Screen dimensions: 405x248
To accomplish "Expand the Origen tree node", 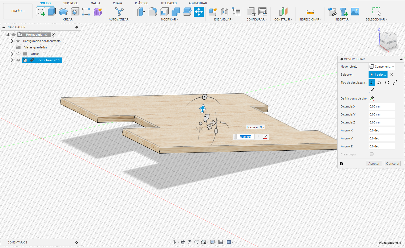I will [x=12, y=54].
